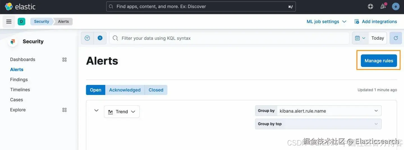This screenshot has height=150, width=404.
Task: Click the green D space avatar
Action: 21,22
